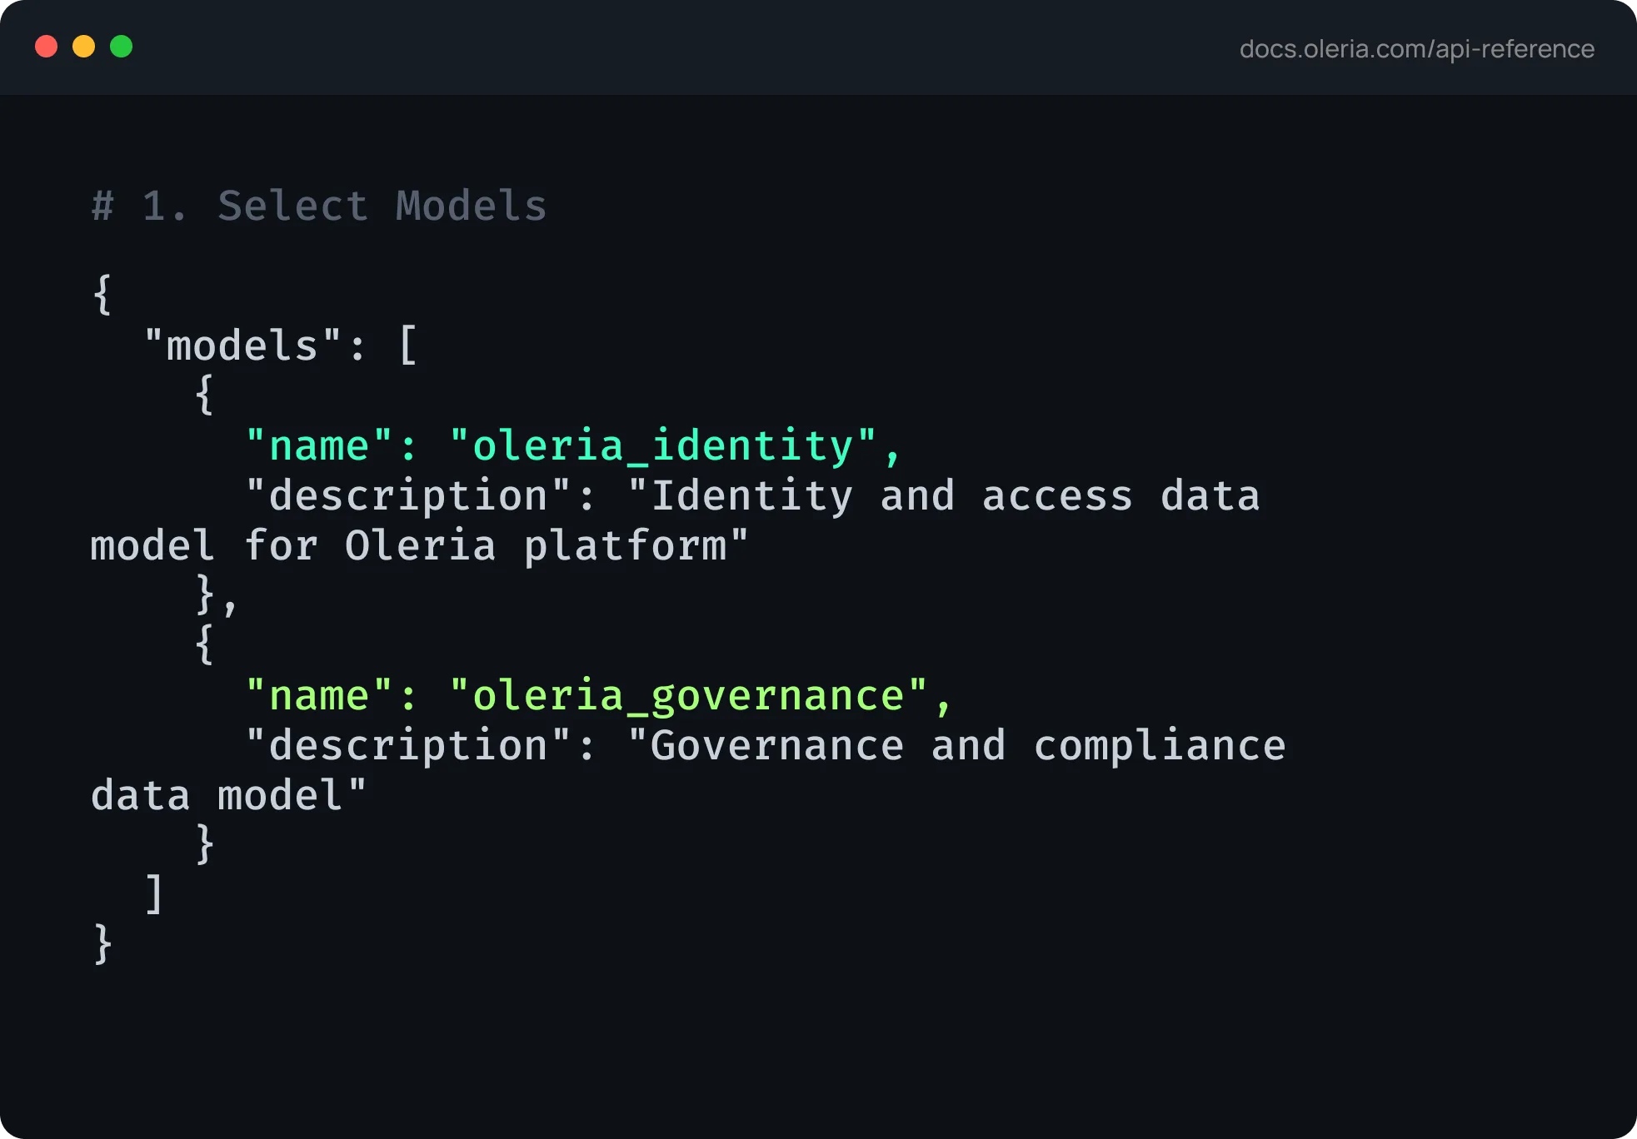Open the docs.oleria.com/api-reference URL

[1416, 49]
